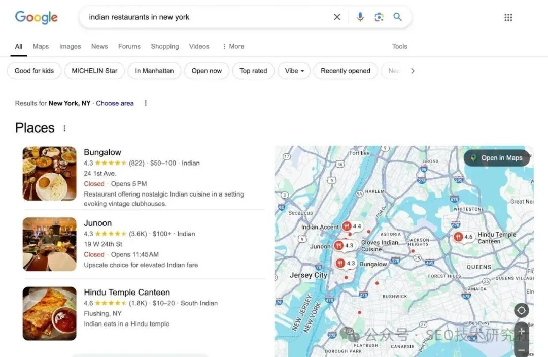Clear the search box text
The image size is (548, 357).
337,17
